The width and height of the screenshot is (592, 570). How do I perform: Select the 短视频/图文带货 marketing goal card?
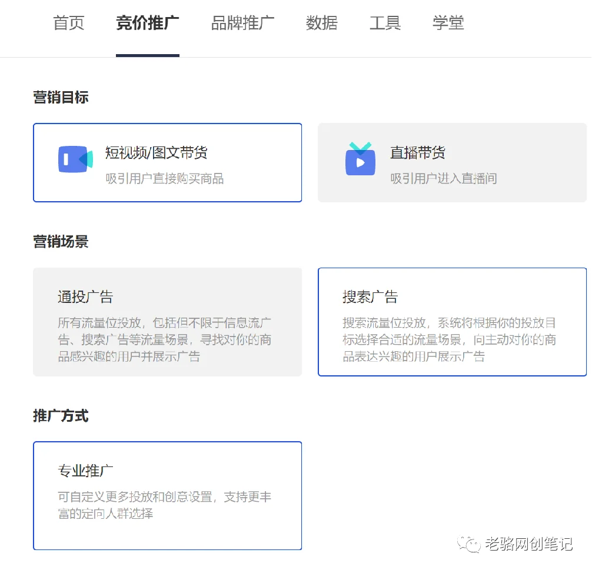[167, 163]
